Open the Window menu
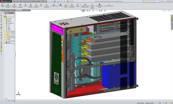Viewport: 173px width, 104px height. tap(38, 1)
